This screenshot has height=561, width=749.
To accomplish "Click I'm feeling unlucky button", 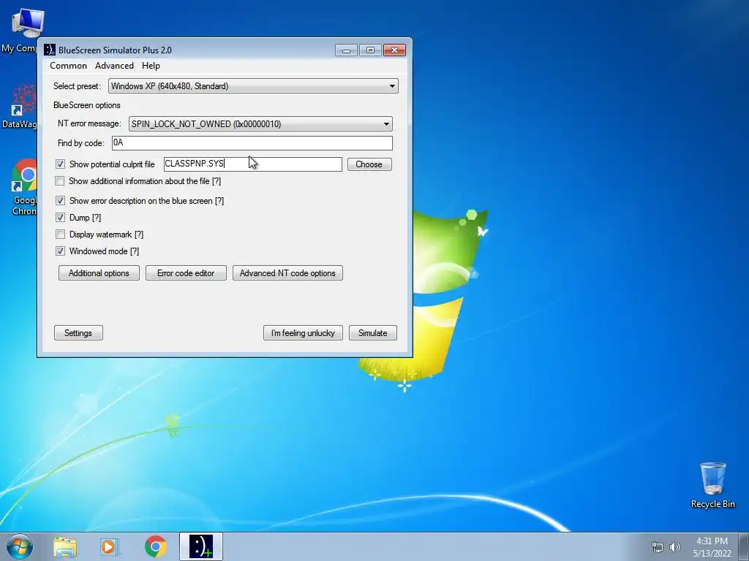I will click(x=303, y=333).
